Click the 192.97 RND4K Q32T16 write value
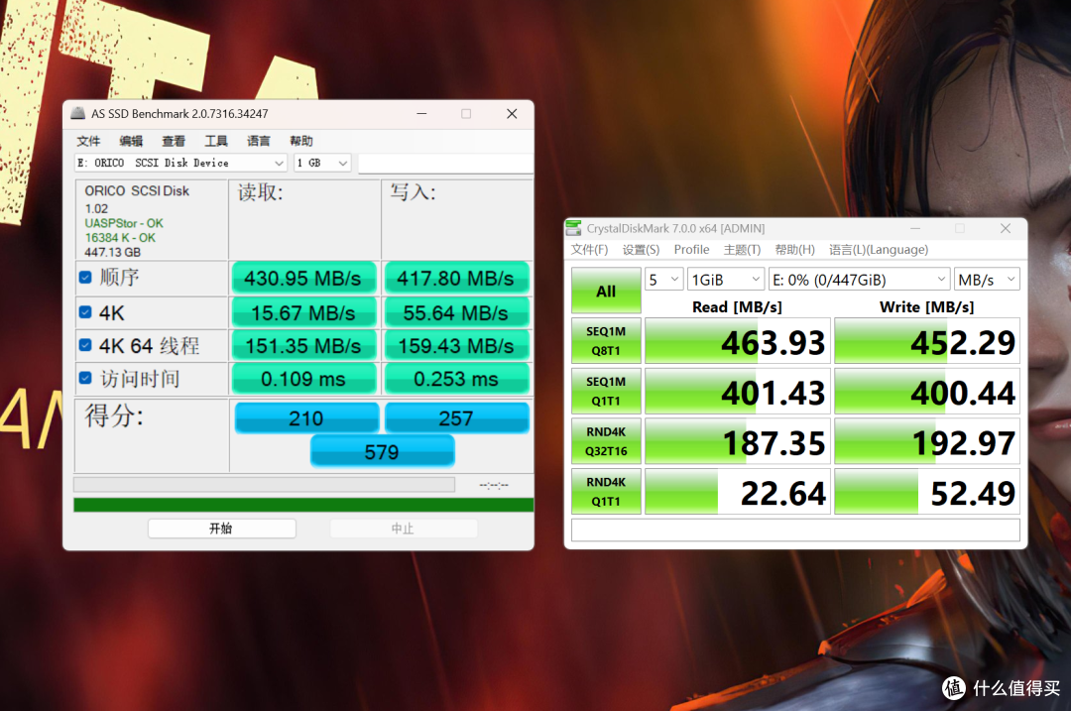The image size is (1071, 711). [927, 441]
